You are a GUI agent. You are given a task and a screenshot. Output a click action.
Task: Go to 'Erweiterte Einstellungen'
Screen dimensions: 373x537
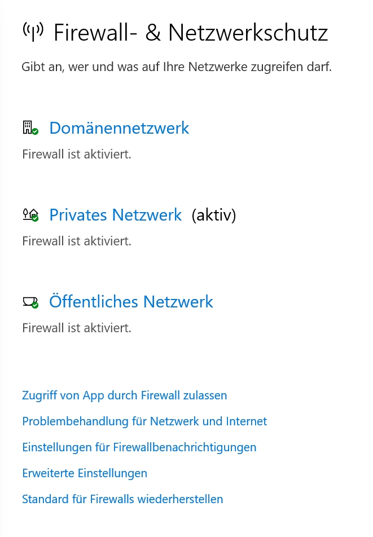click(84, 473)
